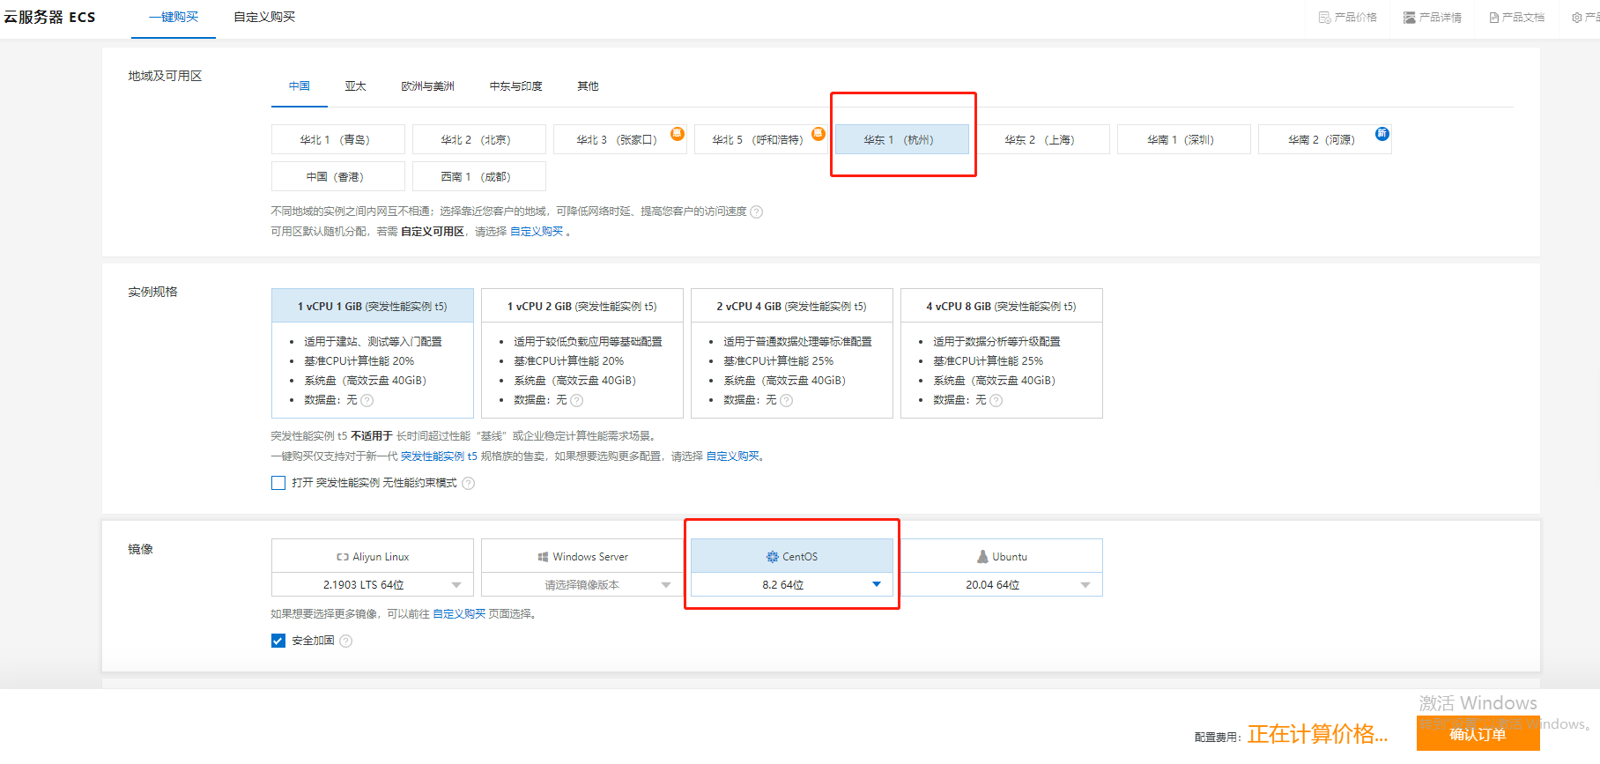The image size is (1600, 764).
Task: Follow 自定义购买 link in availability zone note
Action: tap(537, 232)
